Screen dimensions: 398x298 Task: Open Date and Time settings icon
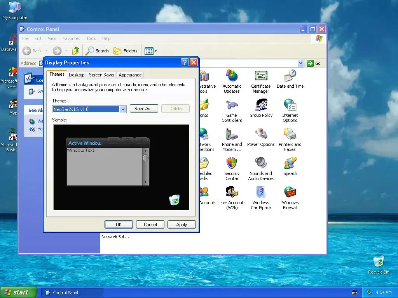pos(290,79)
